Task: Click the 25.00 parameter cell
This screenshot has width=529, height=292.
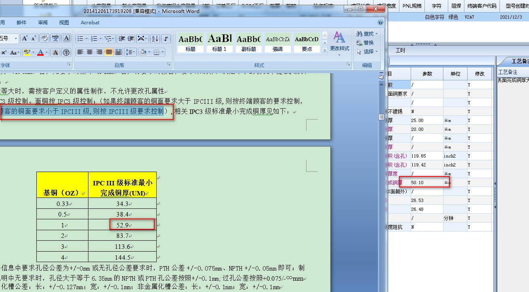Action: point(427,120)
